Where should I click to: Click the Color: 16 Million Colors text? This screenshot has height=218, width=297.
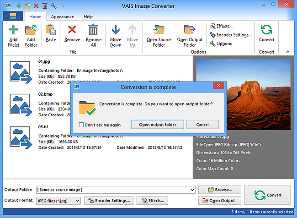tap(218, 161)
